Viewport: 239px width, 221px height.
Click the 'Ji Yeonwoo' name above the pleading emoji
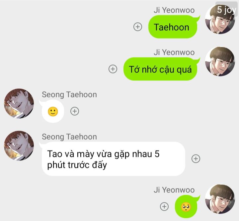coord(174,190)
